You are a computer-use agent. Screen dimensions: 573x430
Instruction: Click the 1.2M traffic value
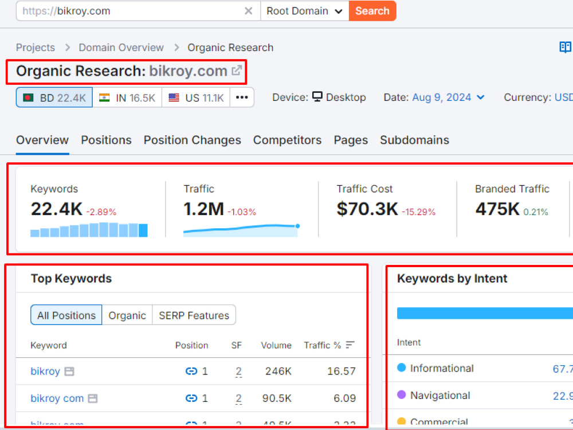coord(203,209)
